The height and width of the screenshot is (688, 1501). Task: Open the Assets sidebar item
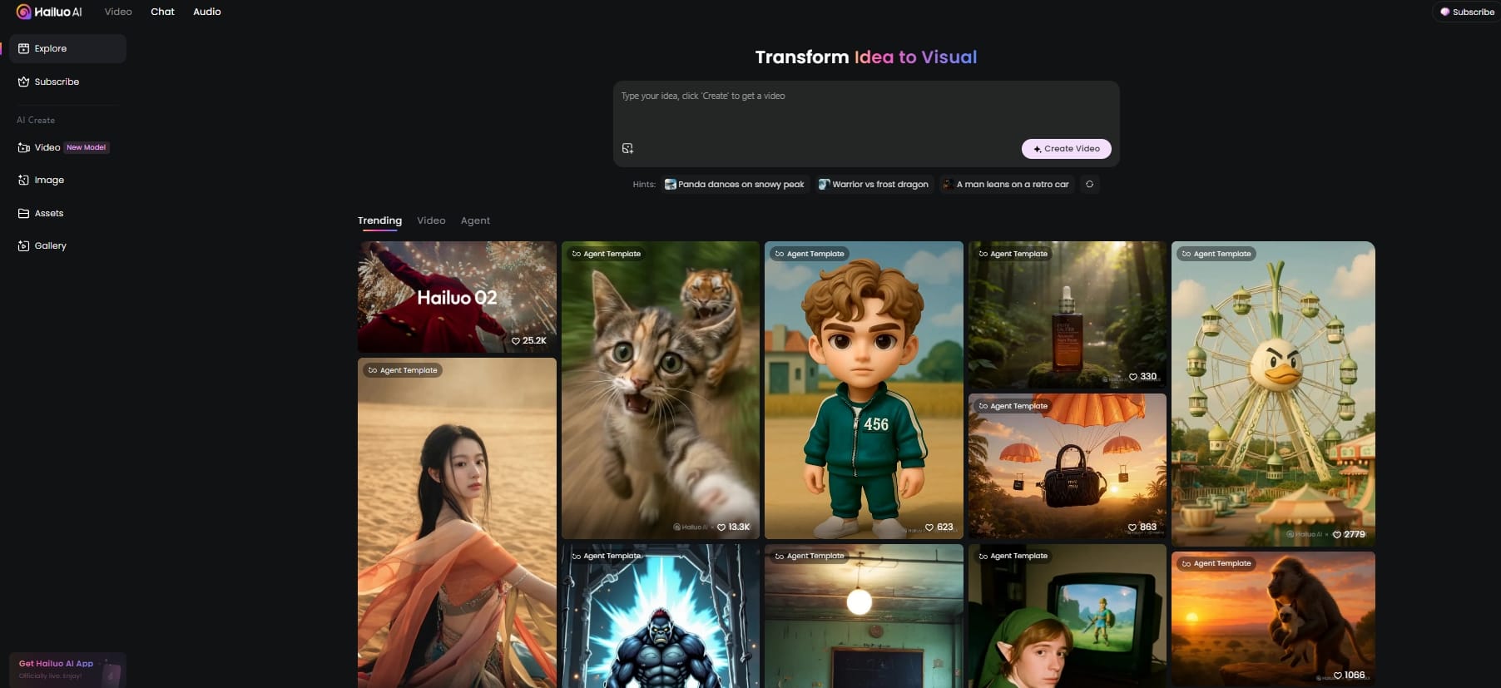[67, 213]
